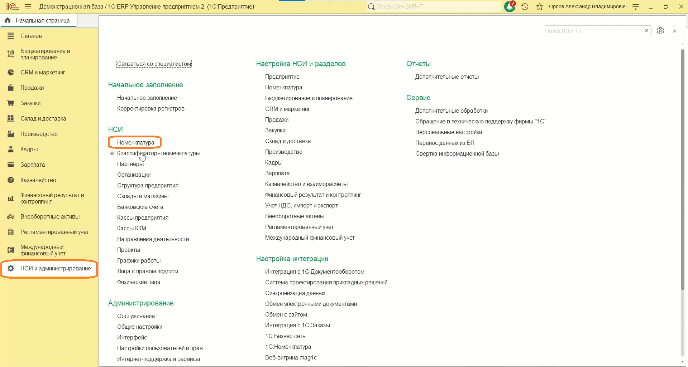Viewport: 688px width, 367px height.
Task: Open Продажи section in sidebar
Action: click(32, 88)
